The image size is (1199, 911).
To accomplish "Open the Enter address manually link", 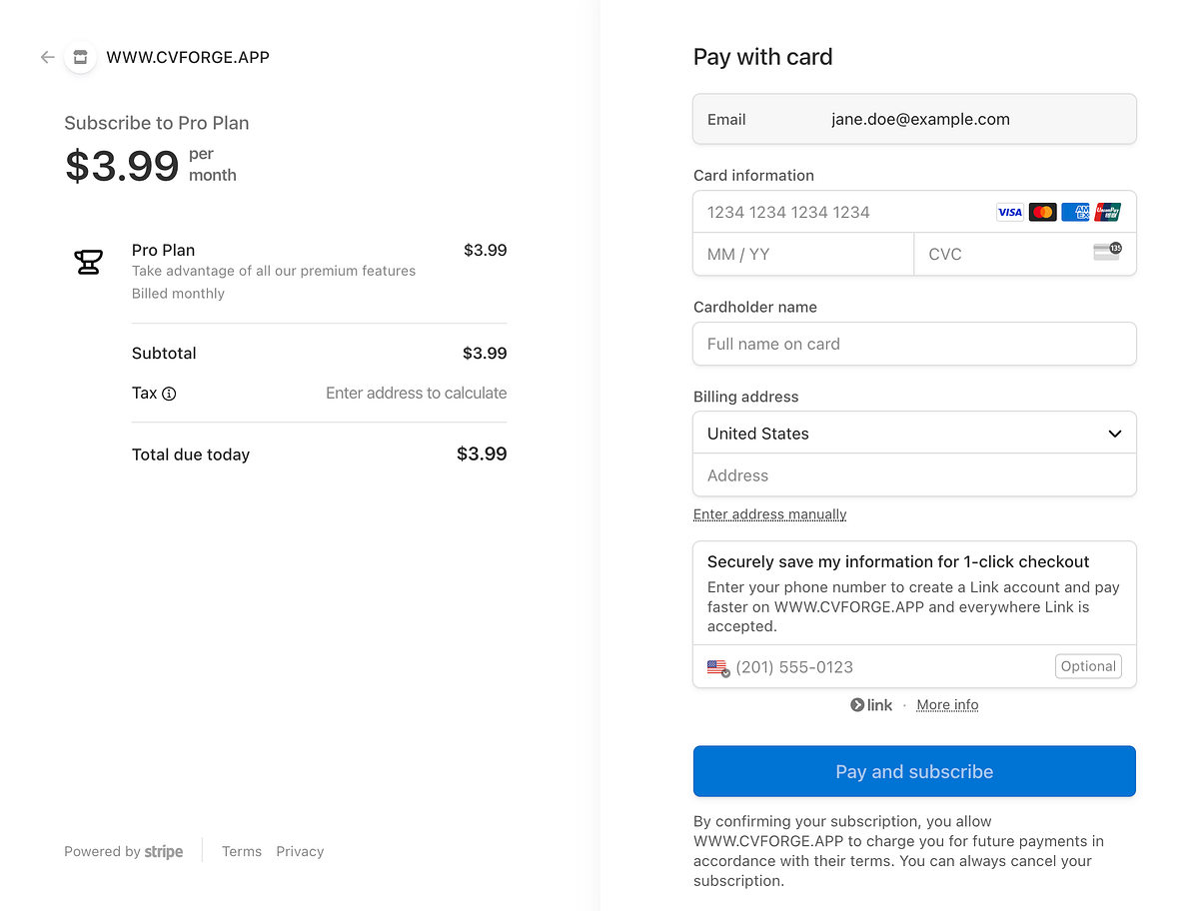I will (x=769, y=513).
